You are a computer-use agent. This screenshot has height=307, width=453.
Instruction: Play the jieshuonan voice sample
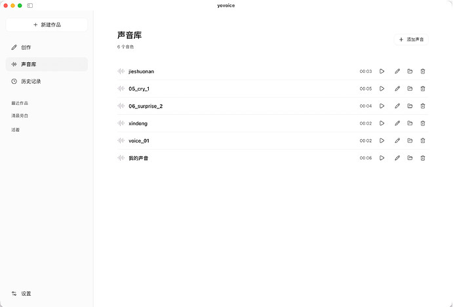pos(382,71)
